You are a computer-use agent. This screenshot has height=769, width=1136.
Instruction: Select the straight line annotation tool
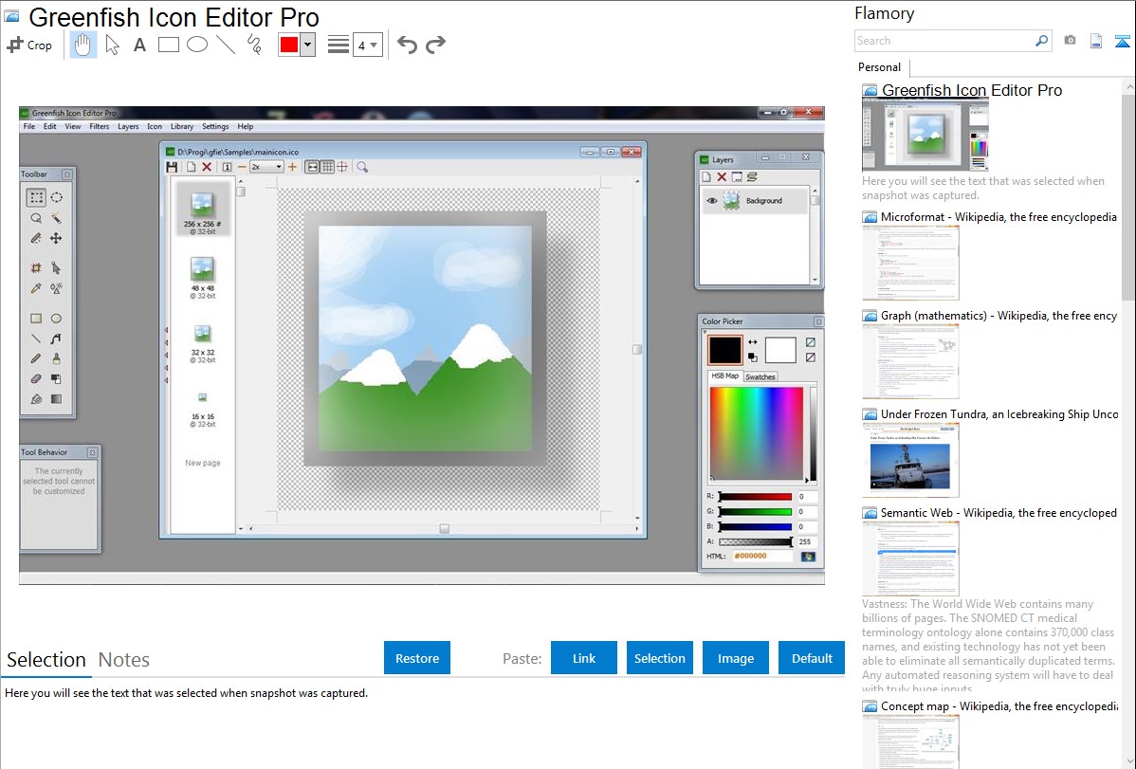[x=226, y=45]
